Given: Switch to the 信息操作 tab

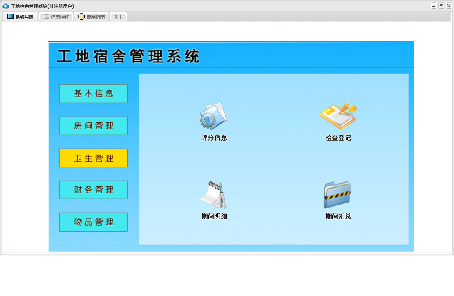Looking at the screenshot, I should click(x=56, y=17).
